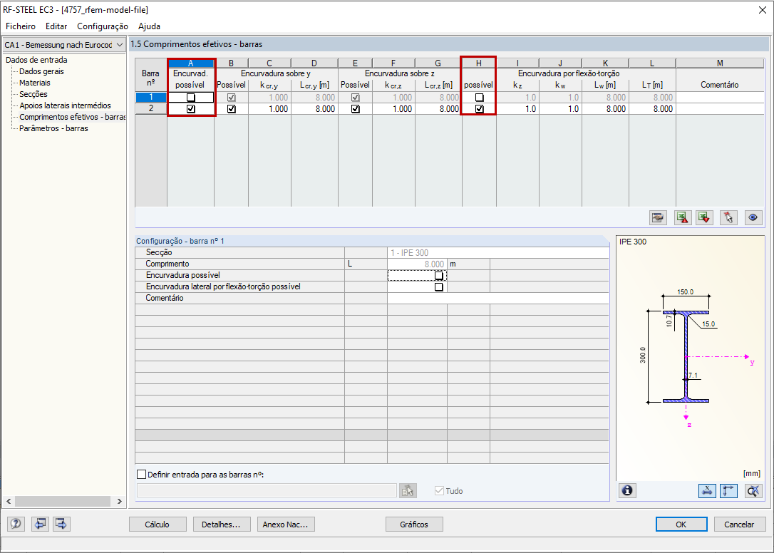Click the Cálculo button
This screenshot has height=553, width=774.
pos(158,524)
